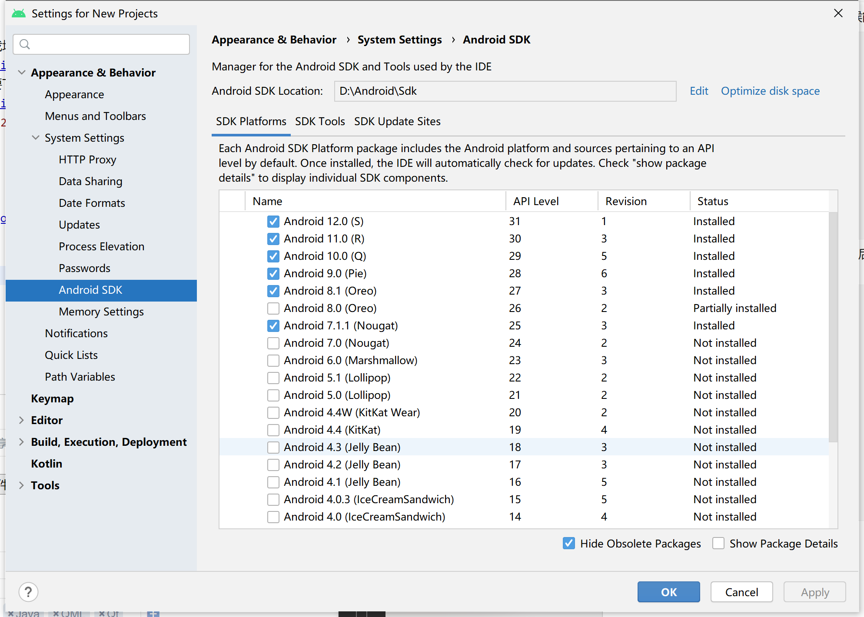The width and height of the screenshot is (864, 617).
Task: Collapse System Settings tree node
Action: (36, 138)
